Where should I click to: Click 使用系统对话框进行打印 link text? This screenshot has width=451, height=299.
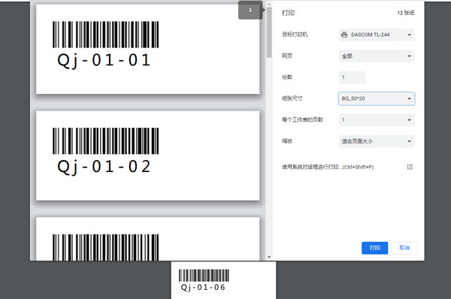coord(328,167)
